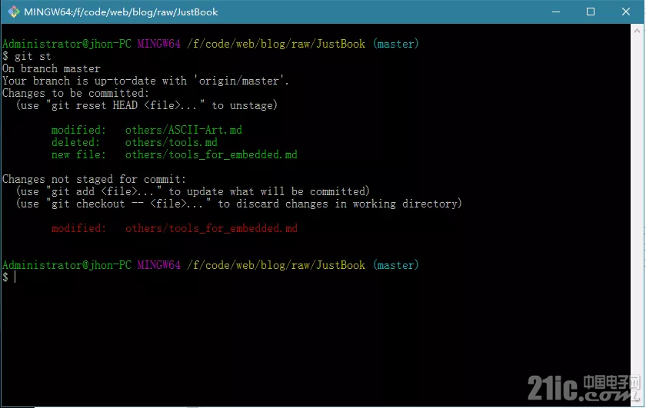Click green line 'modified: others/ASCII-Art.md'
Screen dimensions: 646x408
pyautogui.click(x=147, y=130)
